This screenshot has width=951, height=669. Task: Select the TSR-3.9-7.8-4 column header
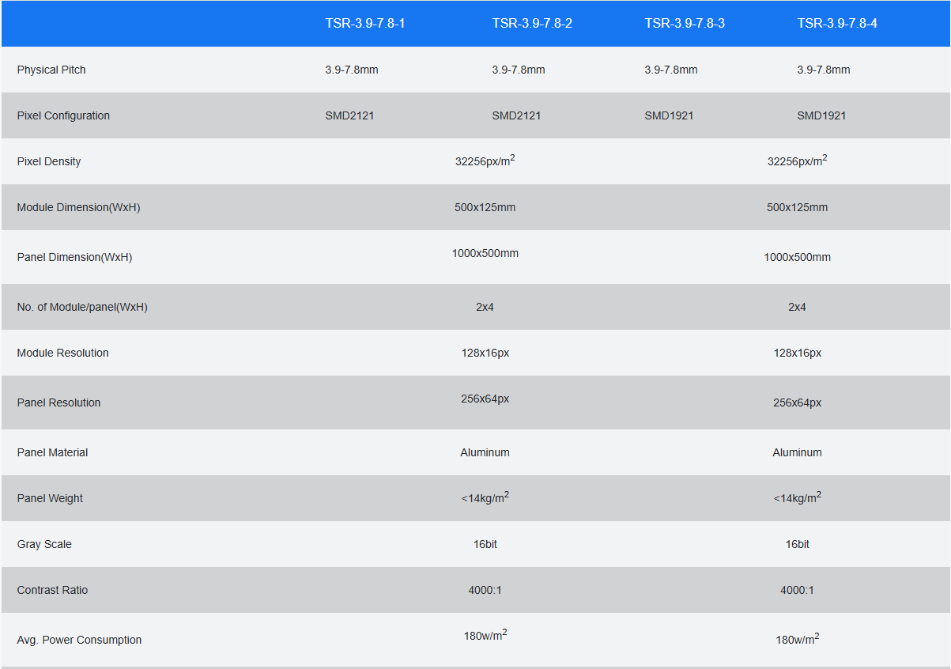[836, 24]
